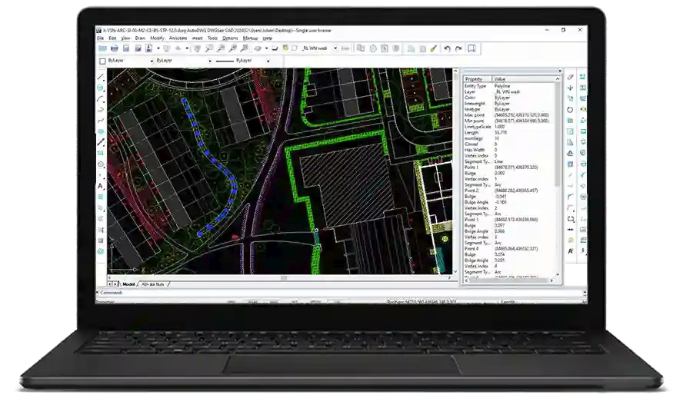This screenshot has height=398, width=683.
Task: Select the Erase tool in right toolbar
Action: pos(570,77)
